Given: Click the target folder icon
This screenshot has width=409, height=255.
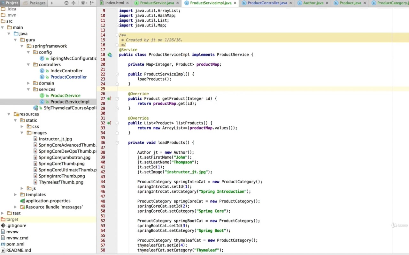Looking at the screenshot, I should click(3, 219).
